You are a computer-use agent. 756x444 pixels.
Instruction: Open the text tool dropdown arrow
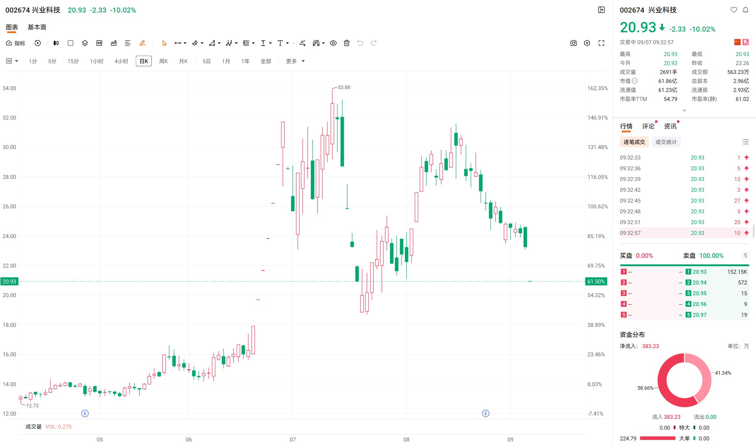point(287,43)
